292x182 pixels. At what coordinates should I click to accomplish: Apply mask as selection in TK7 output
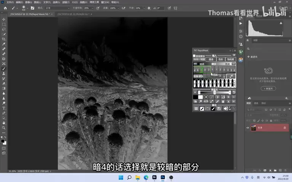coord(208,109)
